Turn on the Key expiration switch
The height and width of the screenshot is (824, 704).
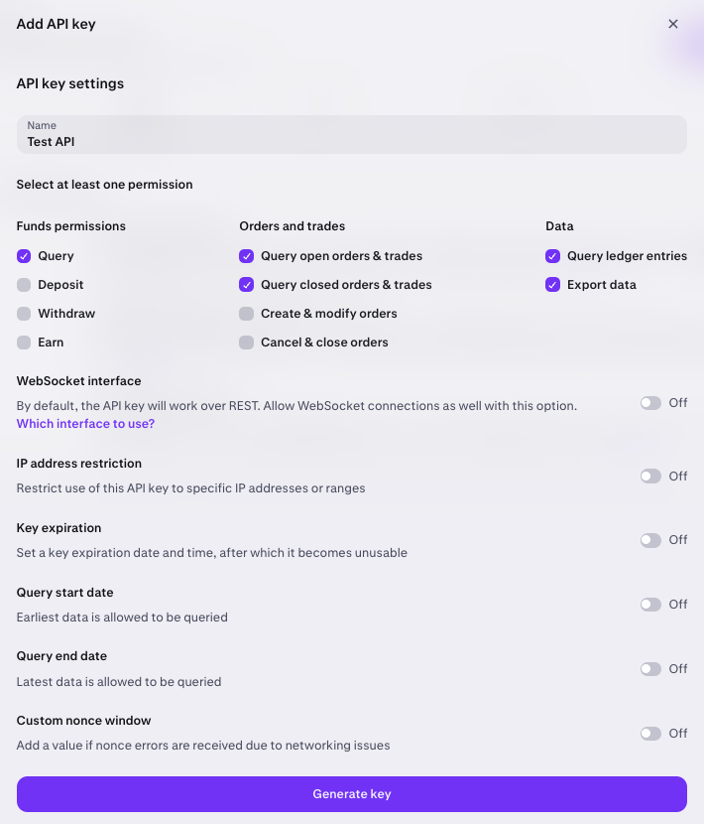point(652,540)
